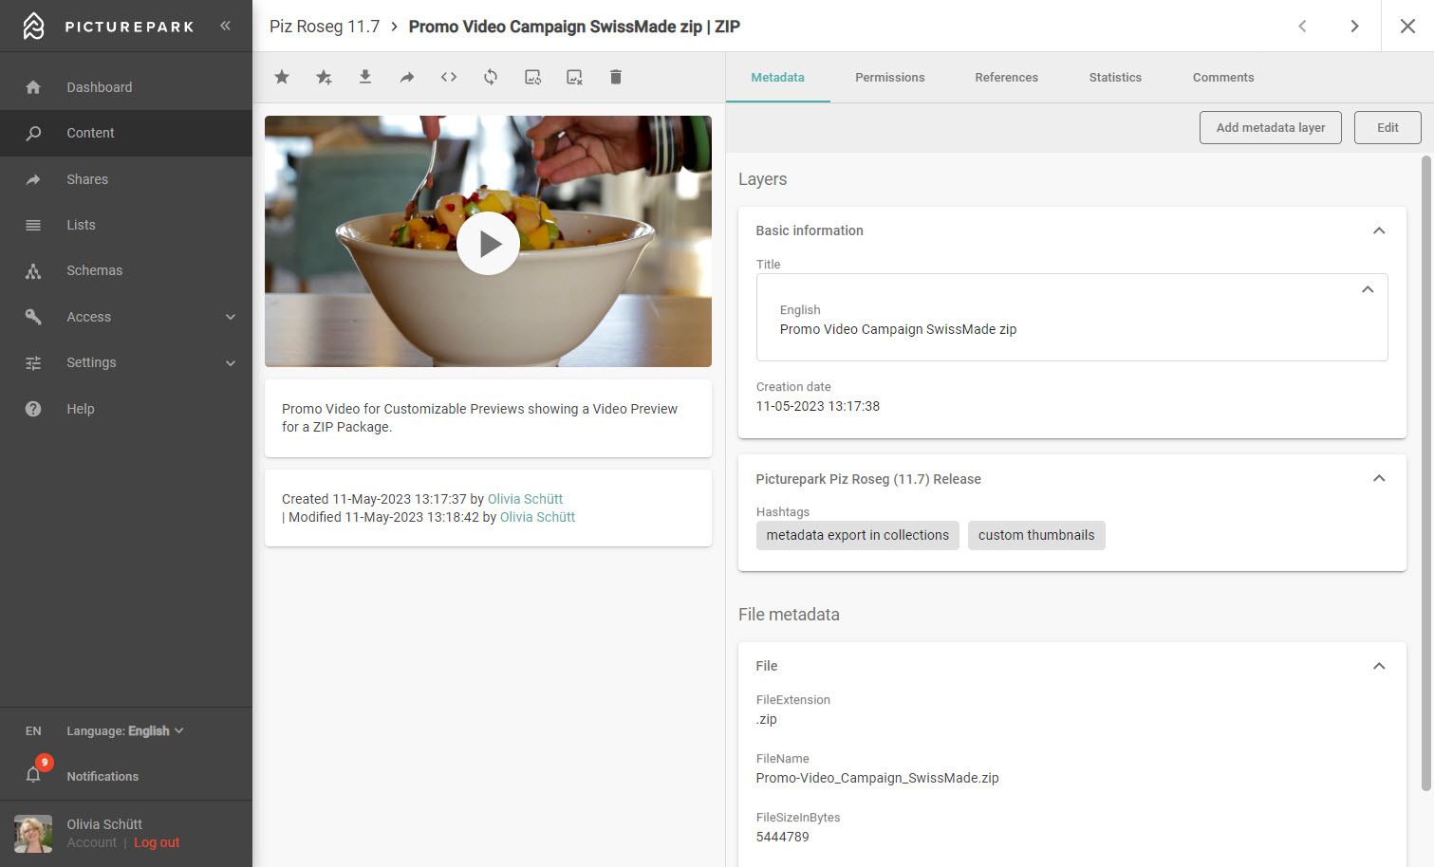Add item to favorites with star icon
This screenshot has width=1434, height=867.
282,77
